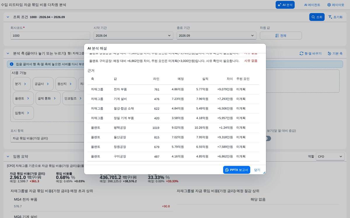
Task: Click the 평택공장 table cell
Action: pos(120,128)
